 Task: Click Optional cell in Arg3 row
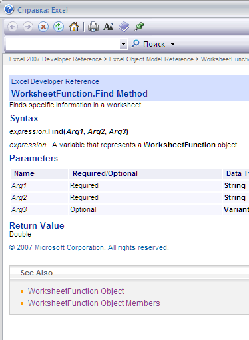[x=145, y=209]
